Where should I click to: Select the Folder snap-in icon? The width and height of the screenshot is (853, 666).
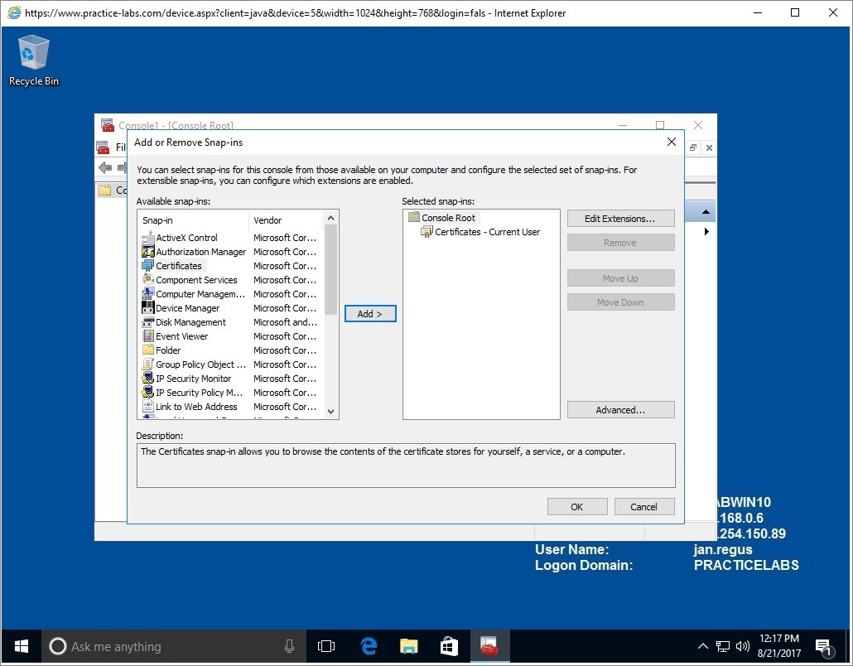pyautogui.click(x=147, y=350)
